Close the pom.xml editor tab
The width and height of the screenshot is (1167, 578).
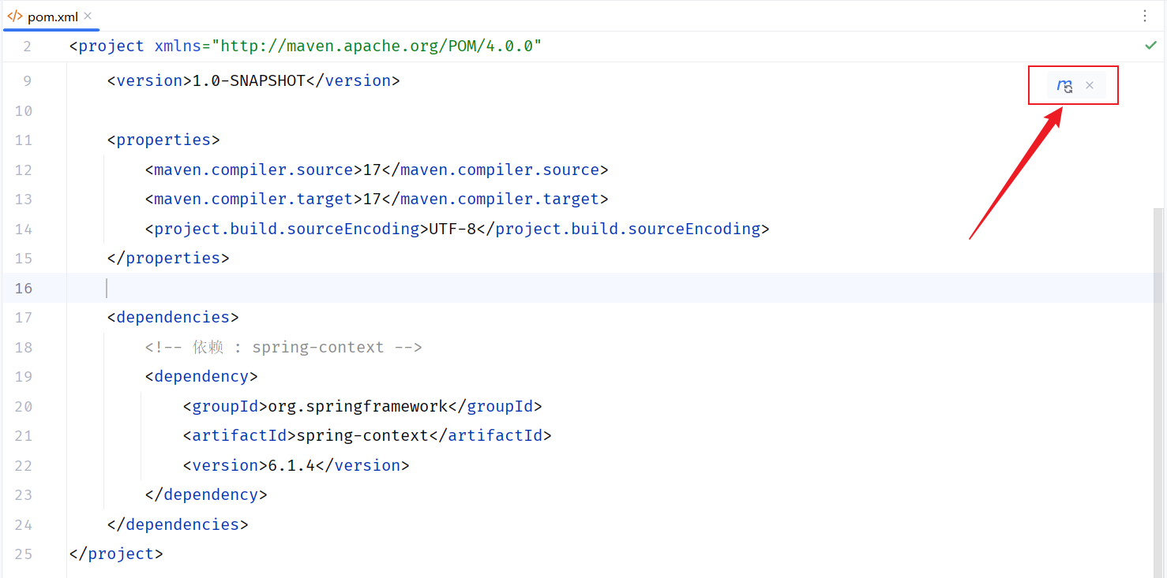88,15
